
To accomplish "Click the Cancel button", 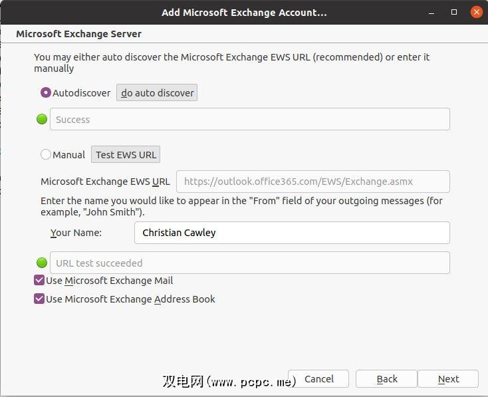I will [318, 378].
